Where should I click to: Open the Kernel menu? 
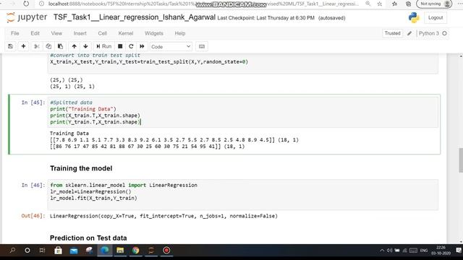[x=126, y=33]
